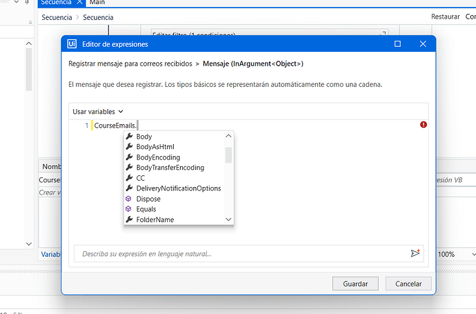This screenshot has height=314, width=476.
Task: Click CourseEmails expression text in editor
Action: (115, 126)
